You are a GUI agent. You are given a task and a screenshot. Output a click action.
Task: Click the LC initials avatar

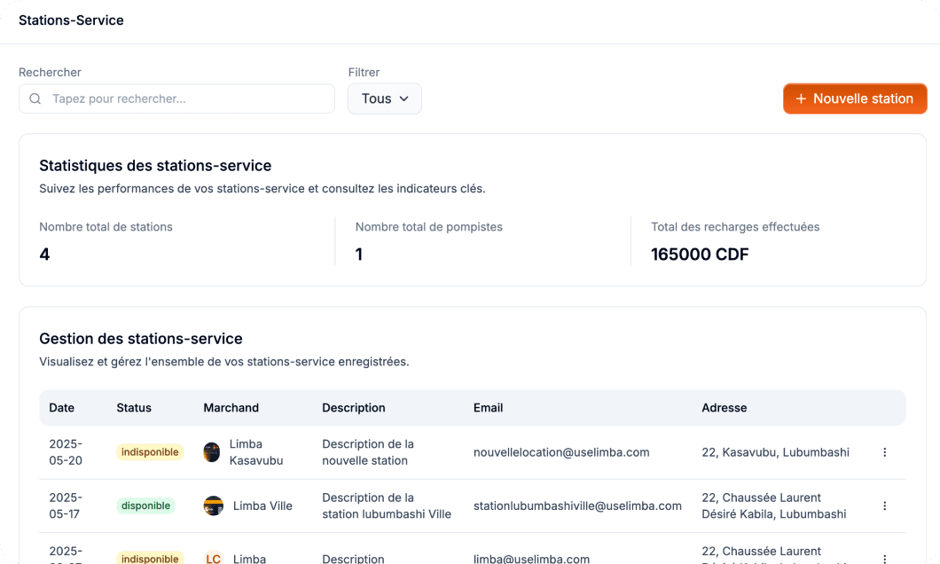(213, 559)
